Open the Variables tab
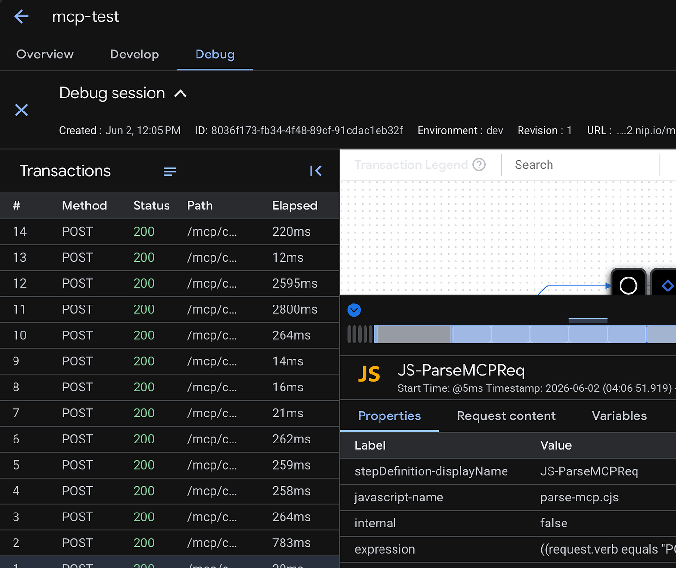This screenshot has width=676, height=568. pyautogui.click(x=619, y=416)
